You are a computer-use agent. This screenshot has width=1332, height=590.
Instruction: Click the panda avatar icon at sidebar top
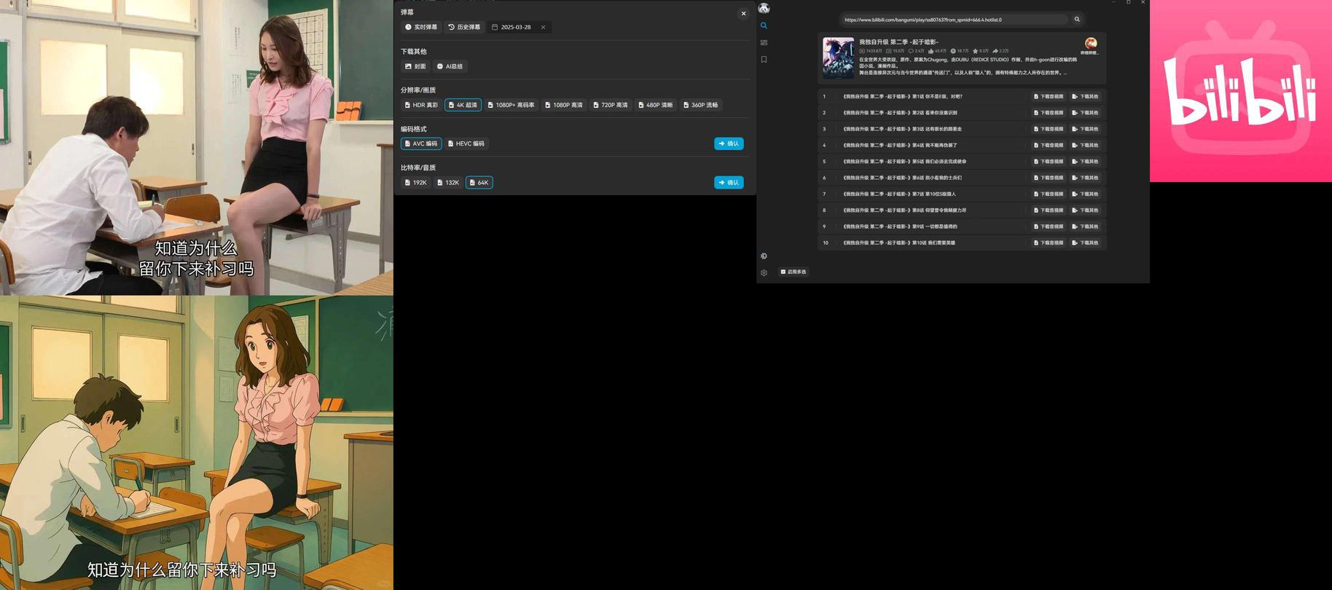(x=764, y=9)
